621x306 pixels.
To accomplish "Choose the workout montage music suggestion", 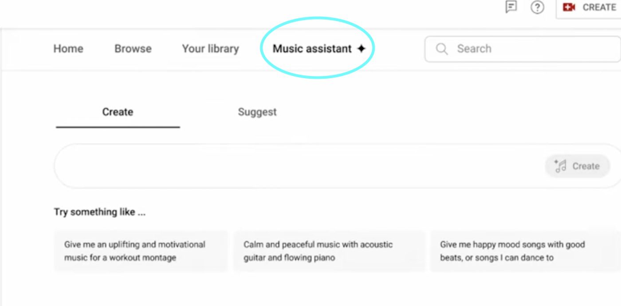I will click(141, 251).
